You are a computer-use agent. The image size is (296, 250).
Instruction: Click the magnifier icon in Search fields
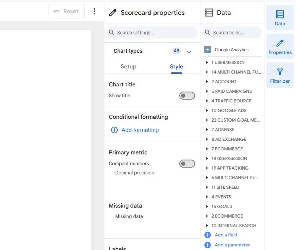pyautogui.click(x=207, y=32)
